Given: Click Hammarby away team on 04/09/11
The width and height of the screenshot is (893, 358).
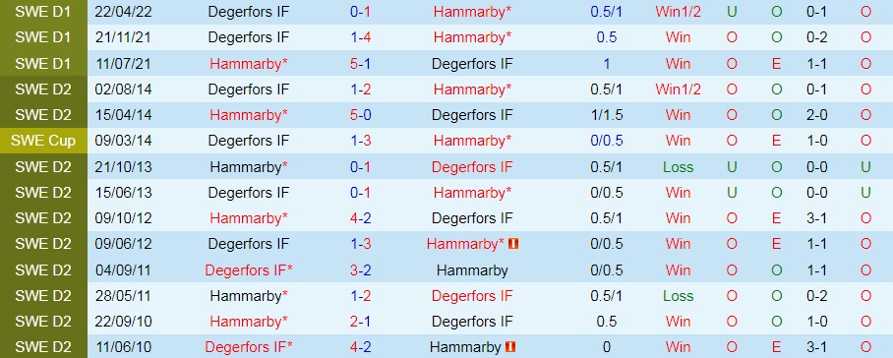Looking at the screenshot, I should coord(472,269).
